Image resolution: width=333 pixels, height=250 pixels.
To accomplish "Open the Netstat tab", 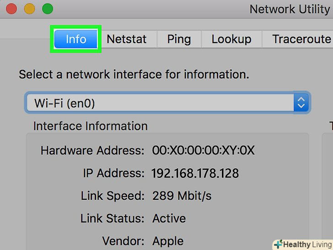I will 127,39.
